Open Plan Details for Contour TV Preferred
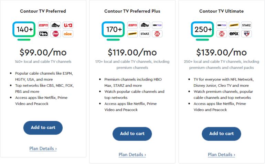 click(x=43, y=149)
